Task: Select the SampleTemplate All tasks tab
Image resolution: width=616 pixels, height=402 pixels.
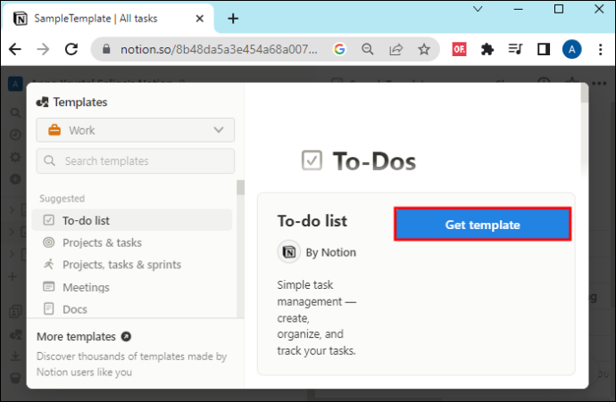Action: pyautogui.click(x=108, y=19)
